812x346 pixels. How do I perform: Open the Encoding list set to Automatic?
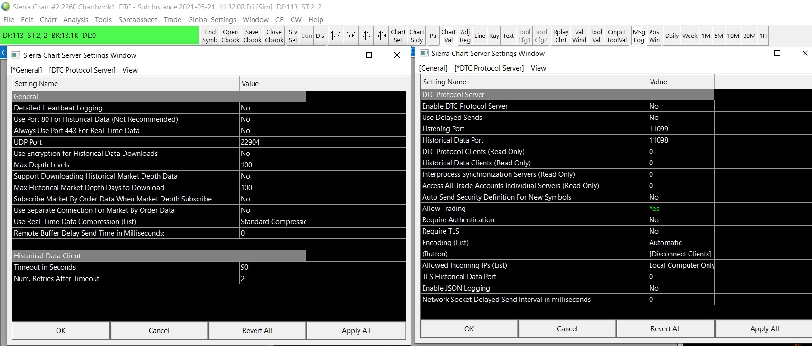point(681,243)
